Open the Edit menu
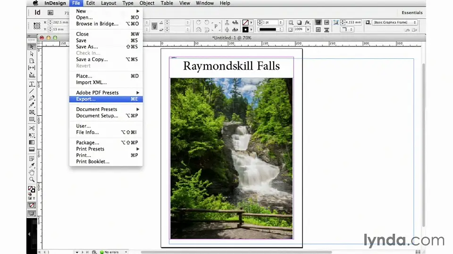The height and width of the screenshot is (254, 453). 91,3
